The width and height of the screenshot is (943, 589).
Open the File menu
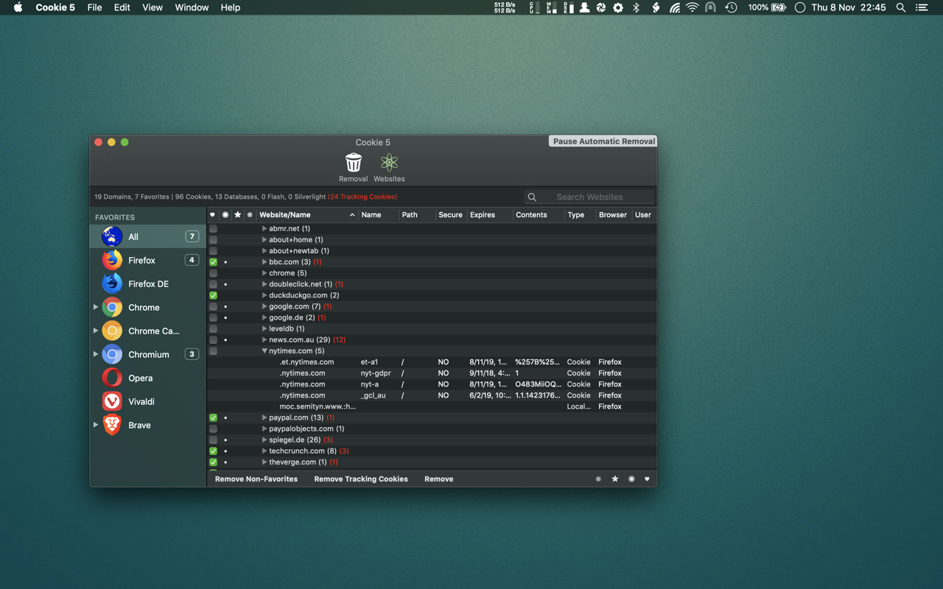pyautogui.click(x=94, y=7)
